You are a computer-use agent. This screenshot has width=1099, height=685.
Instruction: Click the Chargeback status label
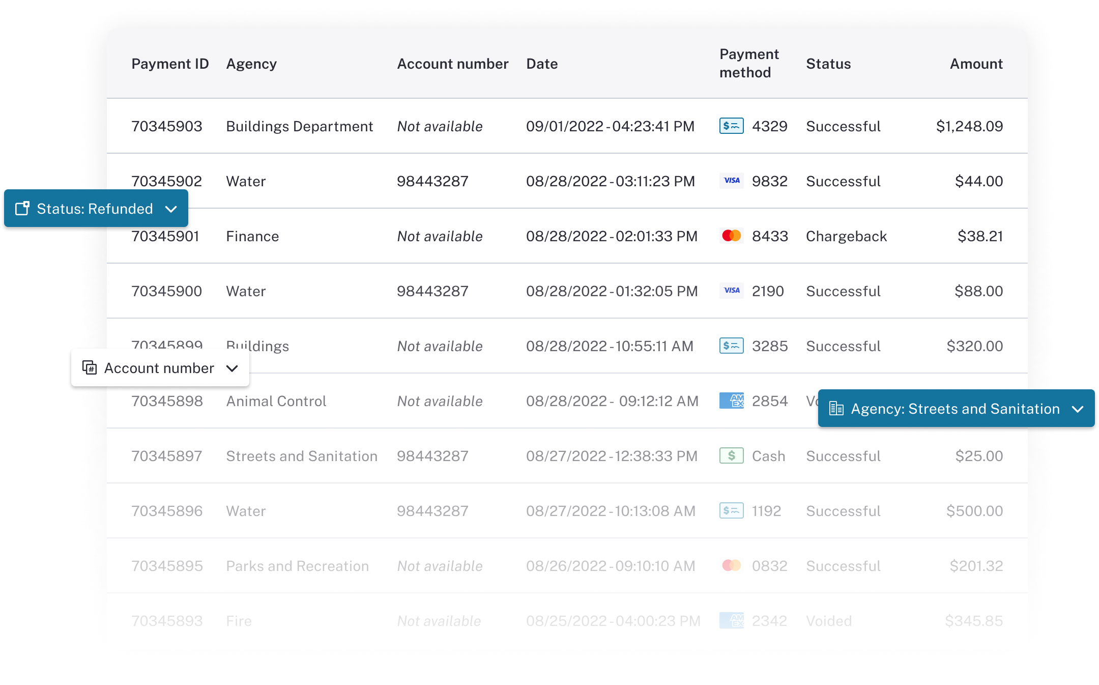[x=846, y=236]
